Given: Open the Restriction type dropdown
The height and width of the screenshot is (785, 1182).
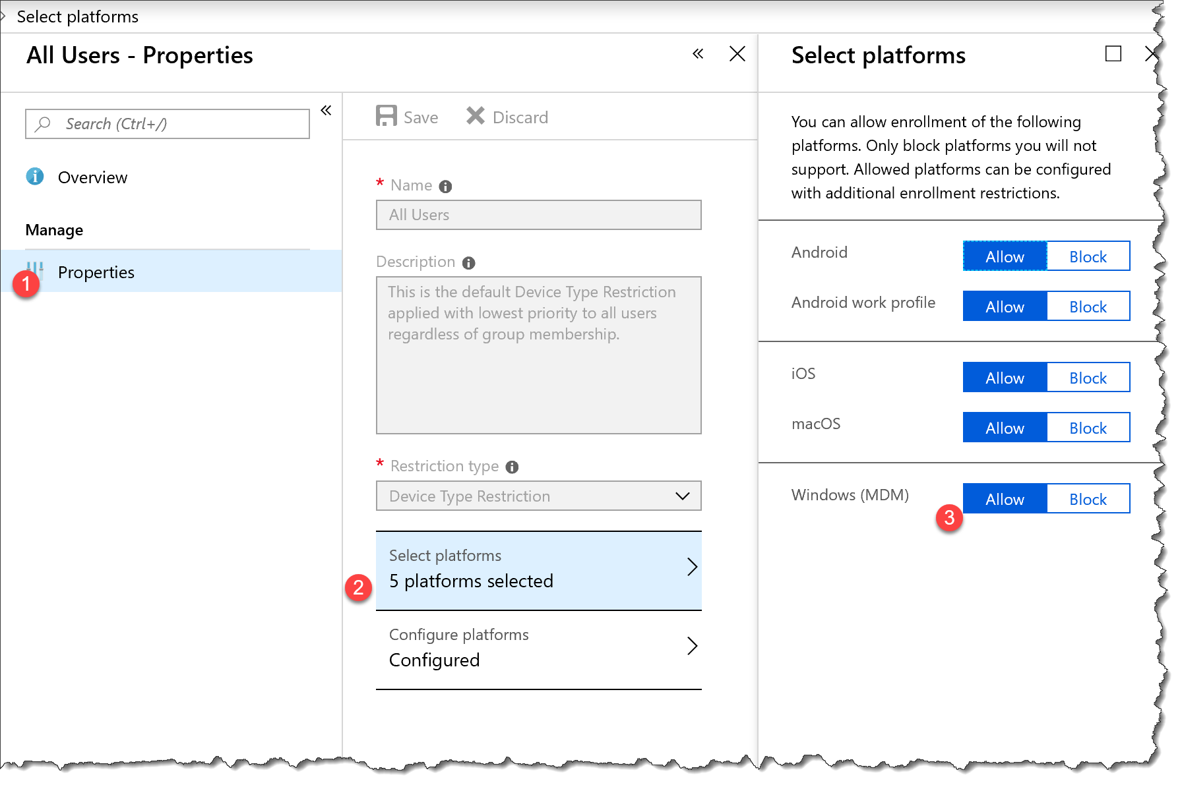Looking at the screenshot, I should [x=538, y=496].
